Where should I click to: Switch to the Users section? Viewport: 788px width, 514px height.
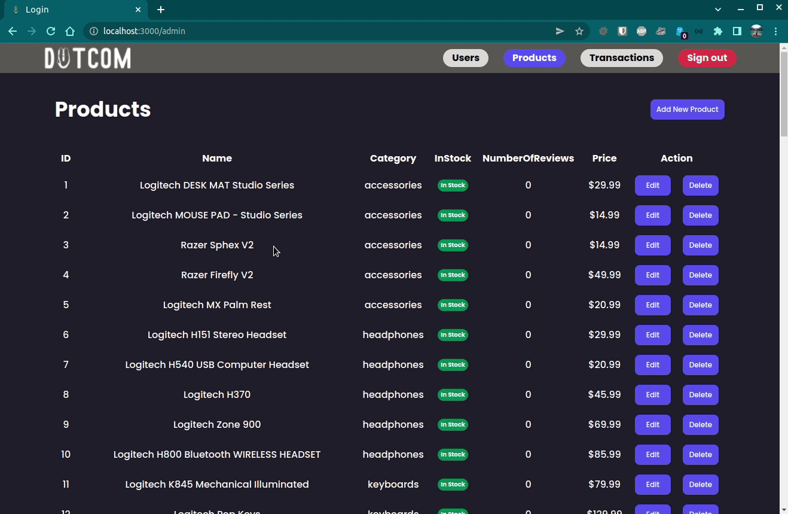[466, 58]
